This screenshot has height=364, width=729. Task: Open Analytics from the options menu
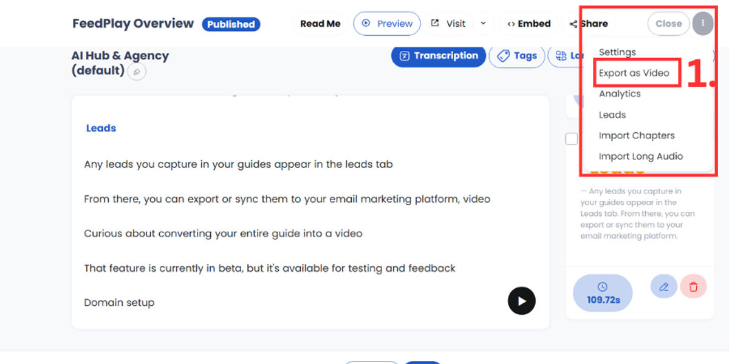tap(620, 93)
